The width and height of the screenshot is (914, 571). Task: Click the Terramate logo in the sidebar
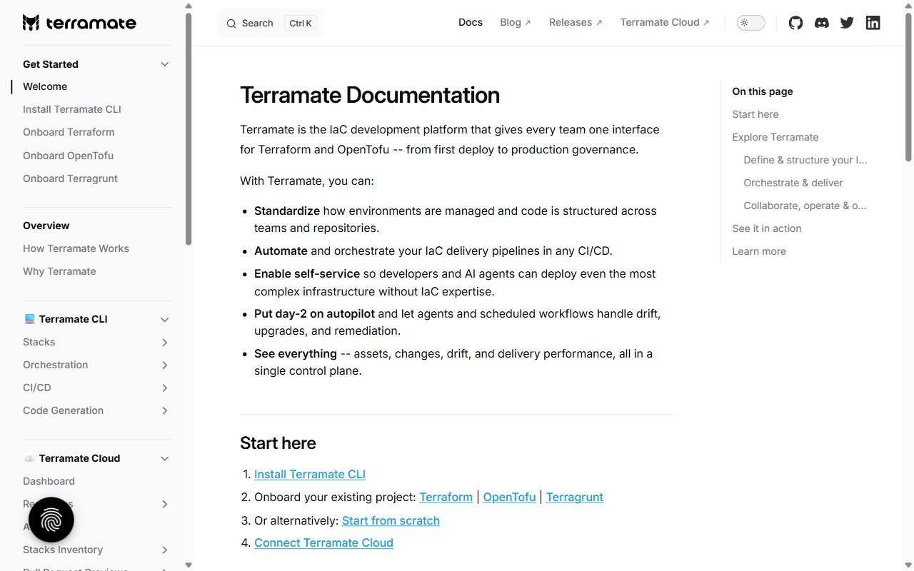tap(79, 23)
